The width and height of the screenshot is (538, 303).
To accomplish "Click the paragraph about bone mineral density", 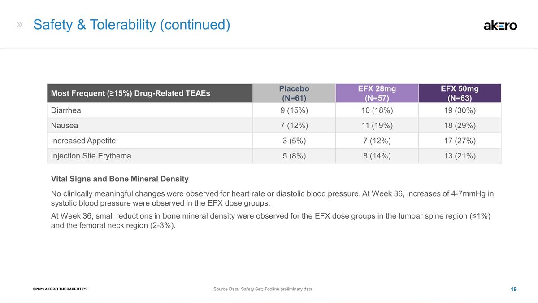I will click(271, 220).
